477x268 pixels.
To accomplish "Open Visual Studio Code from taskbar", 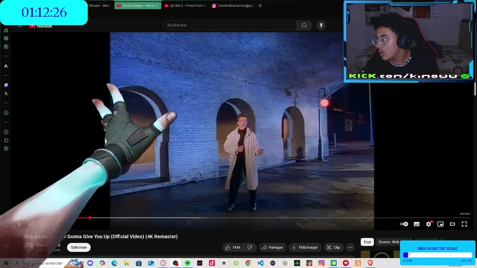I will (x=260, y=263).
